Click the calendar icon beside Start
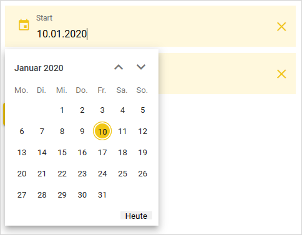Image resolution: width=302 pixels, height=235 pixels. tap(24, 25)
